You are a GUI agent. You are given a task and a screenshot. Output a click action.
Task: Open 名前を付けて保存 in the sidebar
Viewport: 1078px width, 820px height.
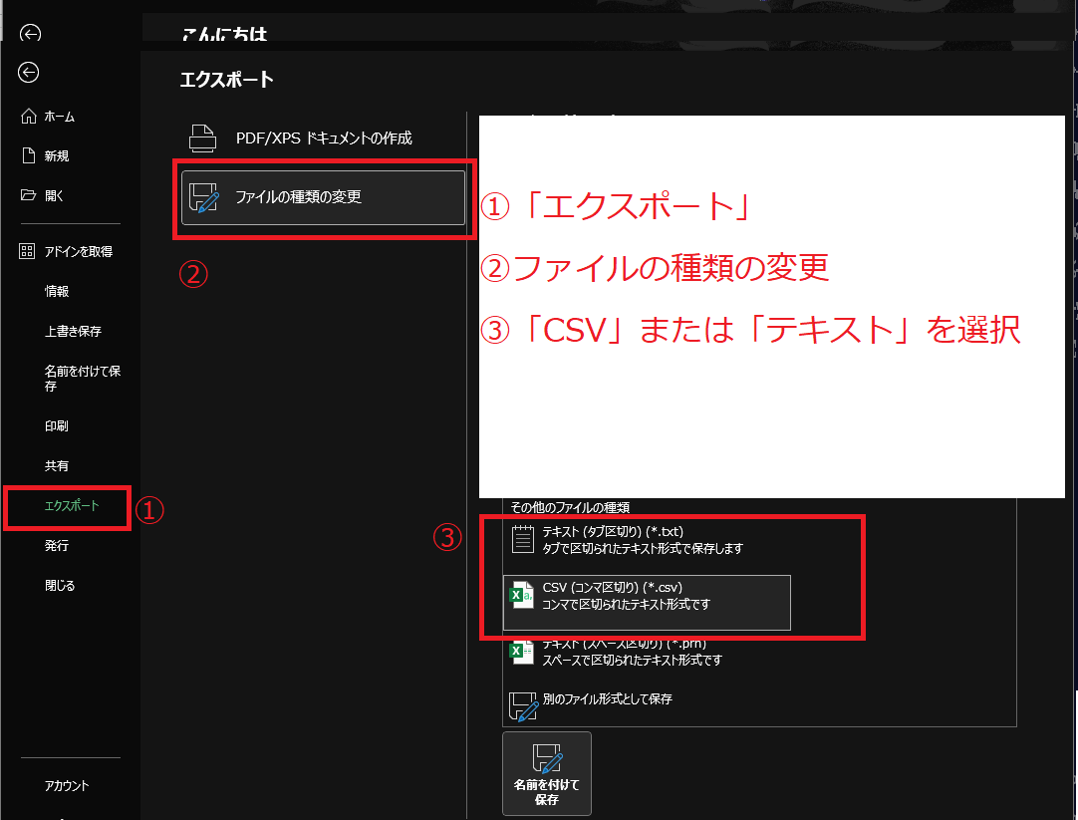[83, 378]
